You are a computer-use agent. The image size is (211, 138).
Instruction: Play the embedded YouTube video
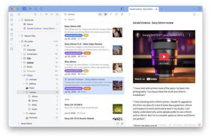(164, 57)
